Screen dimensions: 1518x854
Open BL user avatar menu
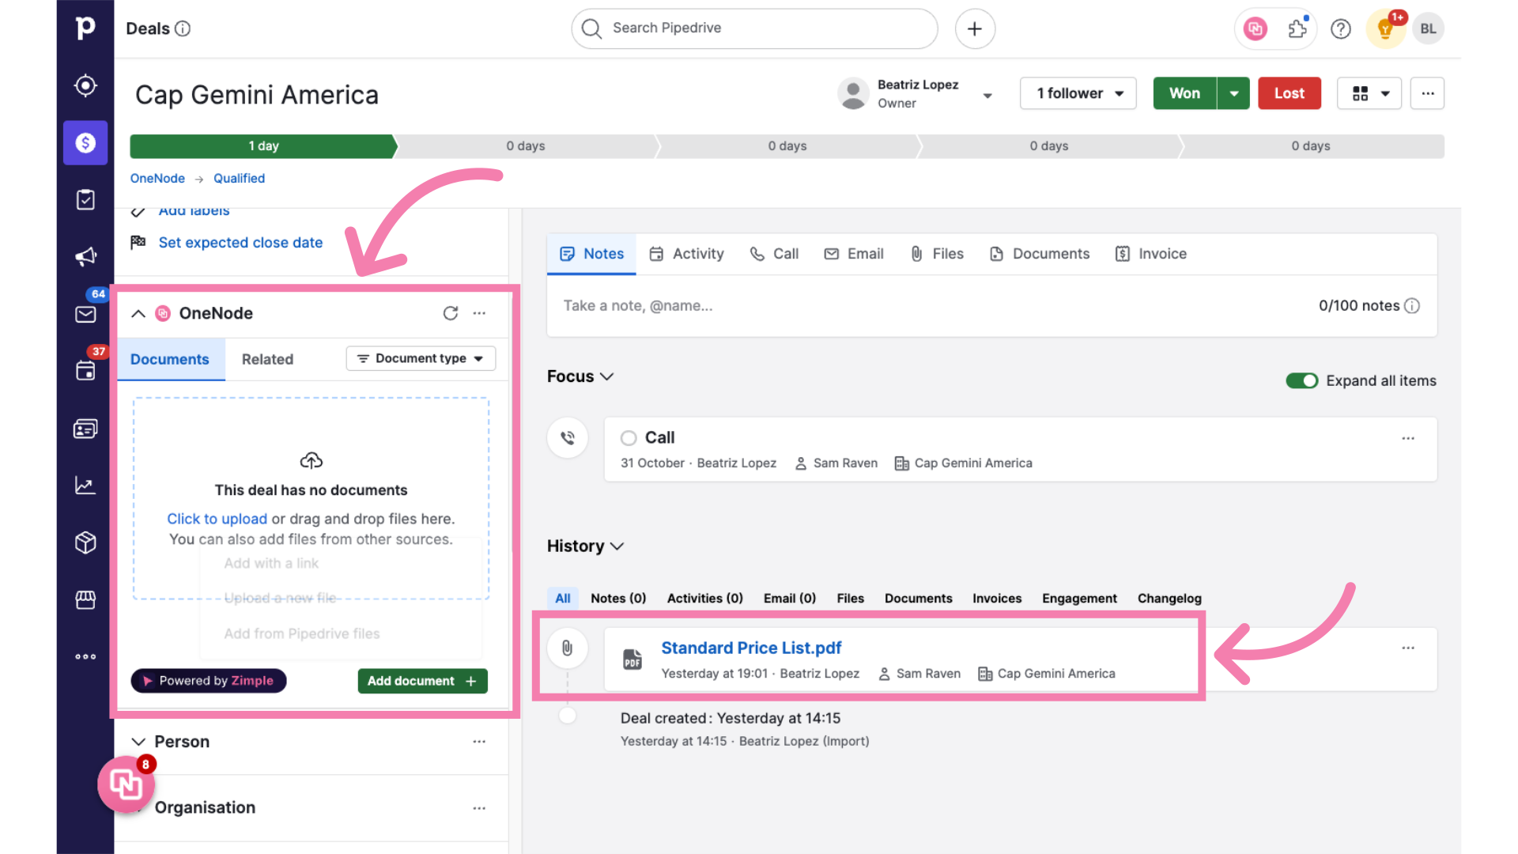pyautogui.click(x=1428, y=28)
